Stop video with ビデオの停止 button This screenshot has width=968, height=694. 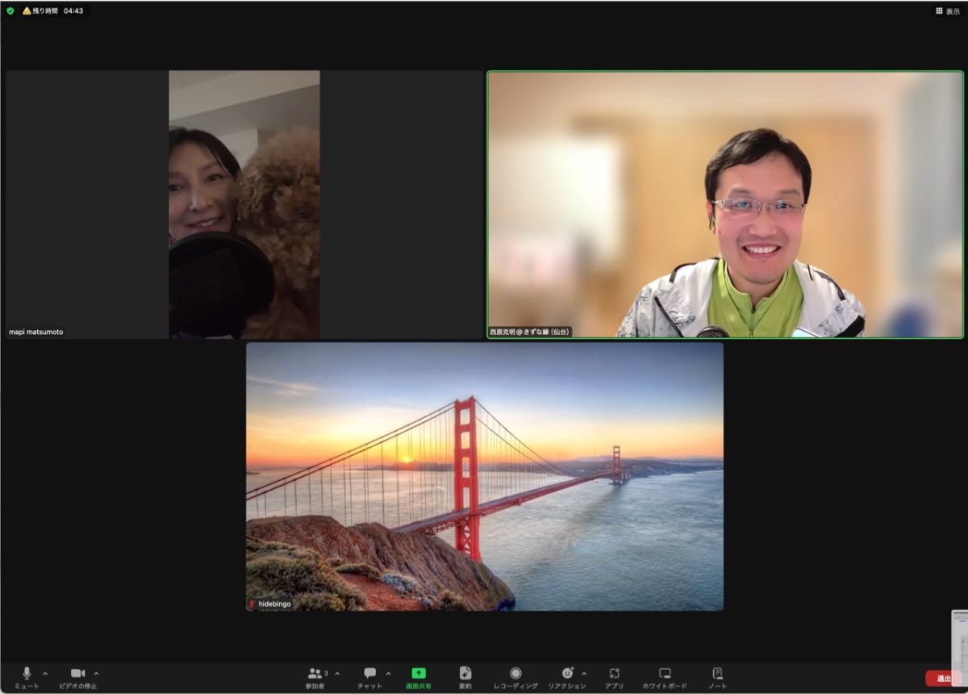(x=77, y=676)
